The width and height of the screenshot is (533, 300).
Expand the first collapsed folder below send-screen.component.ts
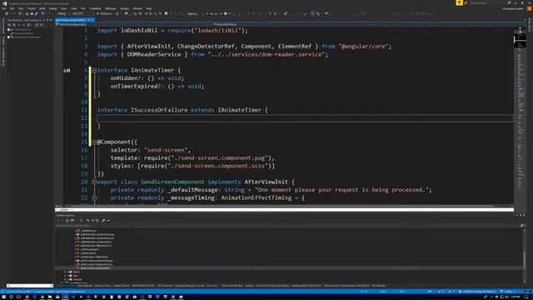click(x=65, y=272)
